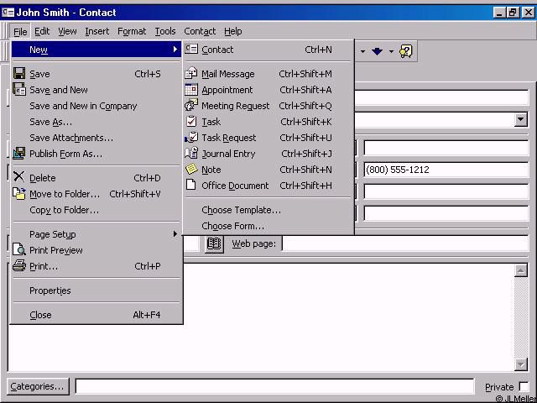This screenshot has height=403, width=537.
Task: Open the Contact menu
Action: [x=200, y=31]
